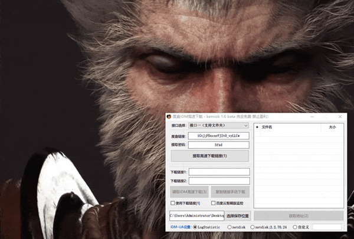
Task: Click the 下载链接2 text field
Action: (x=219, y=181)
